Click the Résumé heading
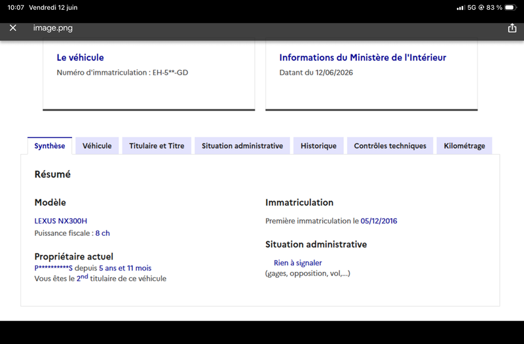 point(52,174)
